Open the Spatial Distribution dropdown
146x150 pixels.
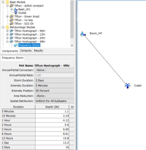click(x=54, y=101)
